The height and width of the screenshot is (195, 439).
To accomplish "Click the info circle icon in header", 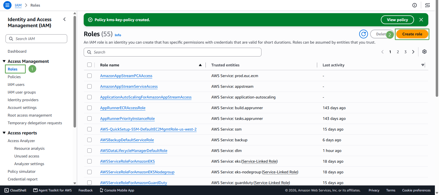I will tap(415, 5).
